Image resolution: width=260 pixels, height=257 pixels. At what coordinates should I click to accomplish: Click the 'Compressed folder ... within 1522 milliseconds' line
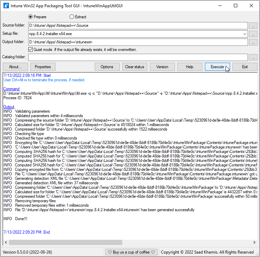tap(85, 129)
